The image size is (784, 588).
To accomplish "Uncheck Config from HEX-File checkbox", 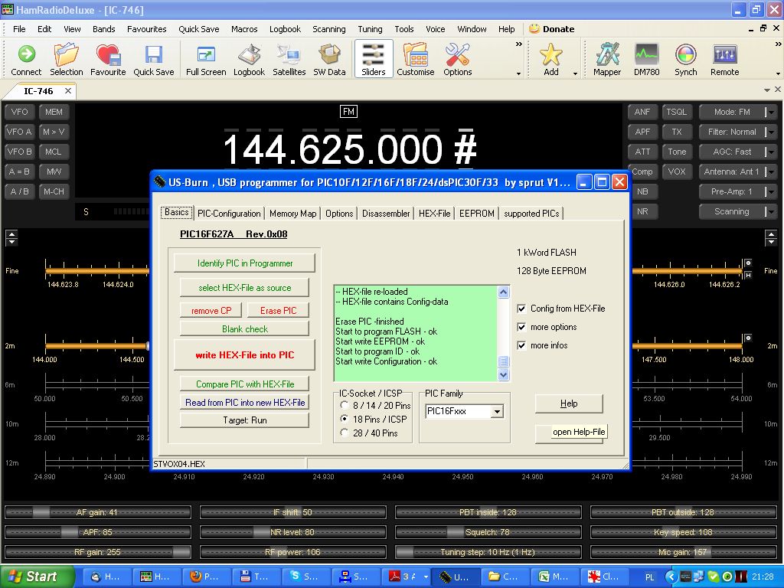I will 522,309.
